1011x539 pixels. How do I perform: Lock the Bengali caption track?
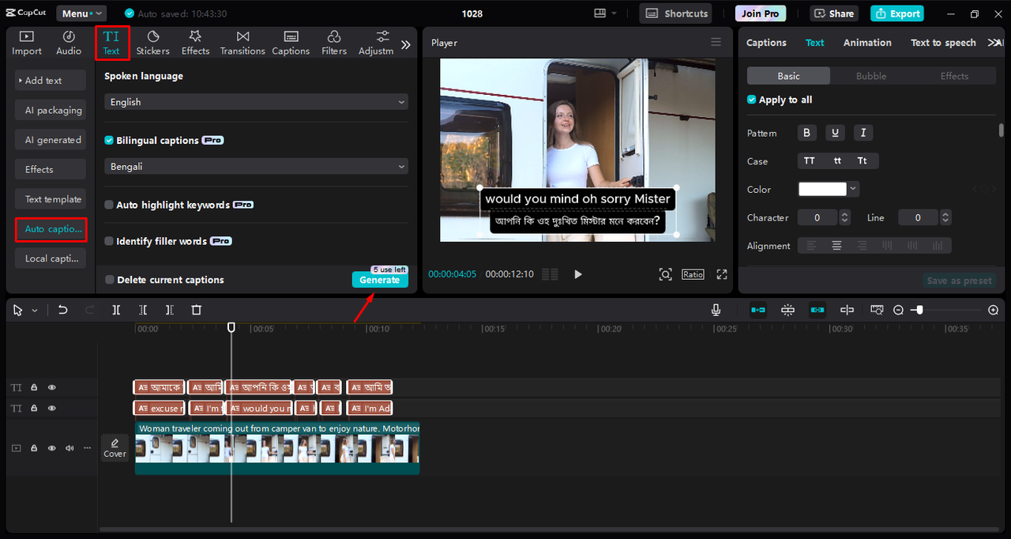point(34,387)
